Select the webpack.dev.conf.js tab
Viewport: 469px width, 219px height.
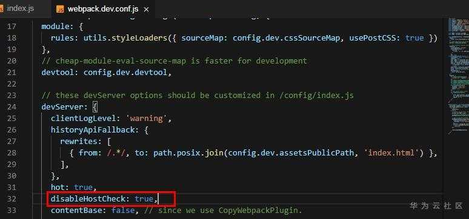pos(103,10)
